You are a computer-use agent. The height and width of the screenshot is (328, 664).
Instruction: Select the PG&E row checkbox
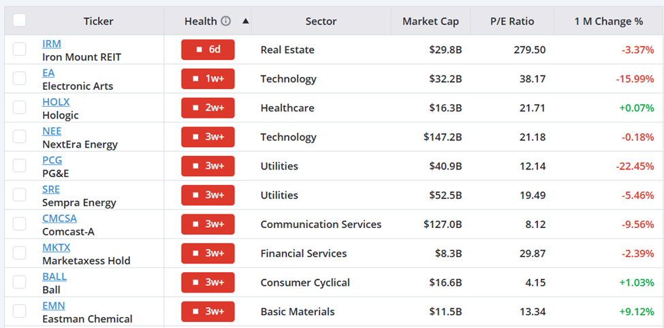tap(20, 165)
